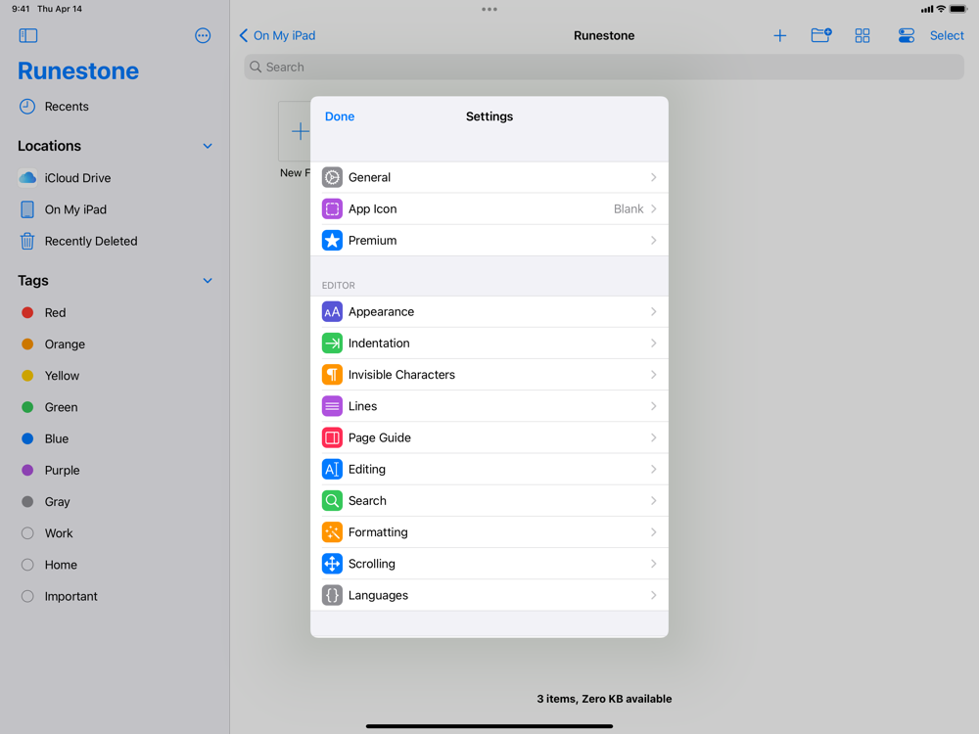The image size is (979, 734).
Task: Tap the Scrolling arrows icon
Action: pyautogui.click(x=332, y=564)
